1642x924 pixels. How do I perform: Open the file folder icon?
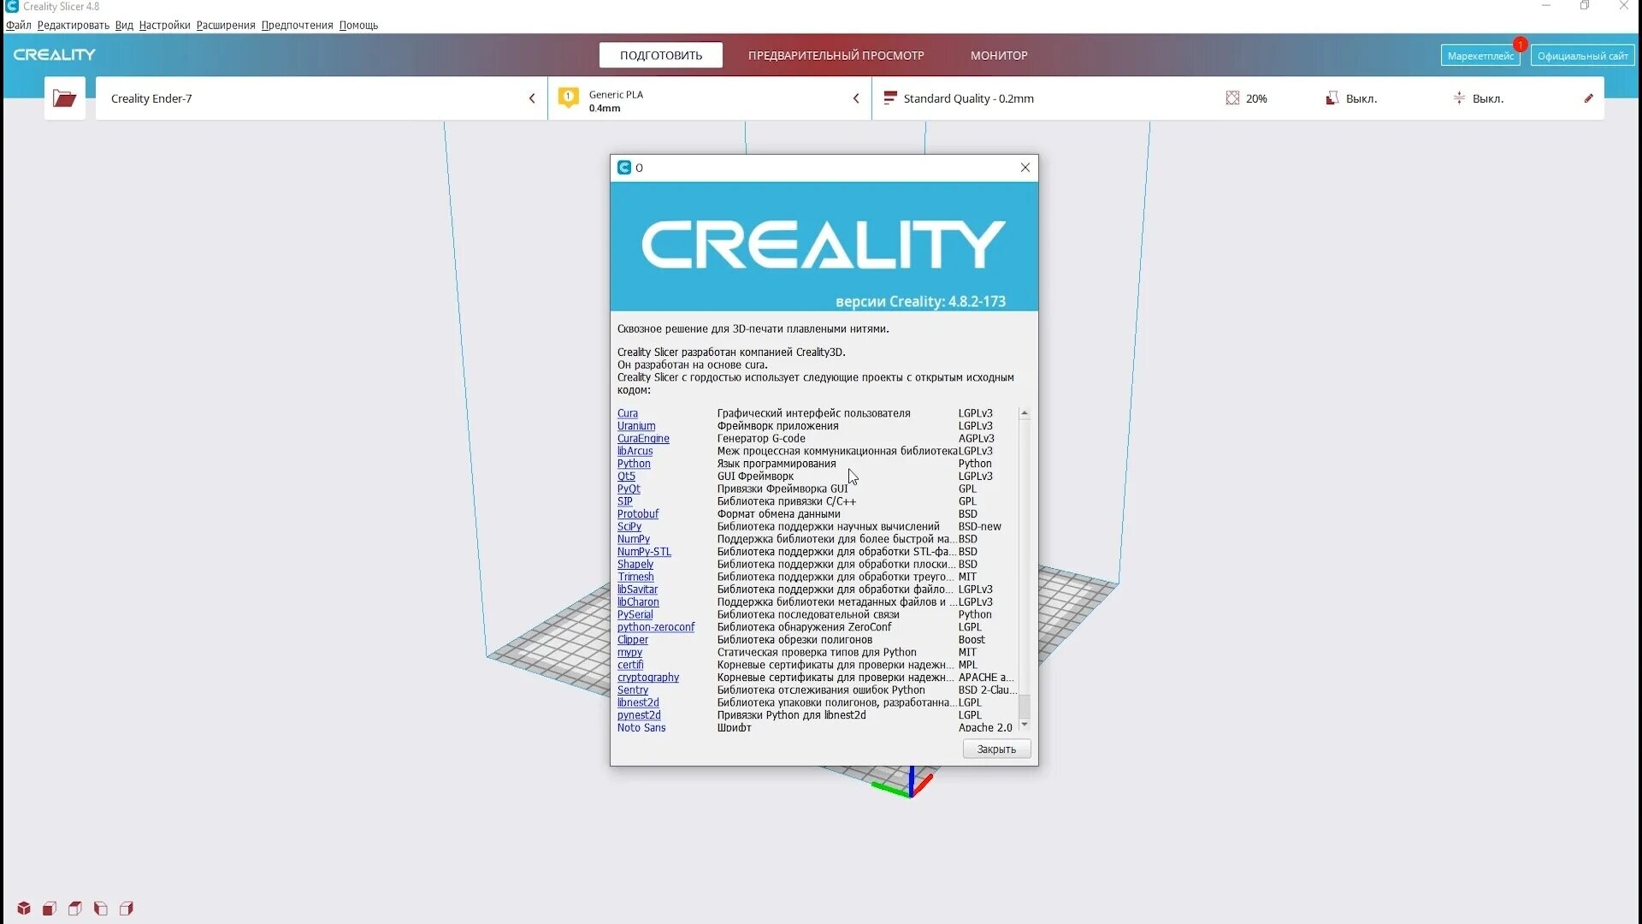(x=65, y=98)
